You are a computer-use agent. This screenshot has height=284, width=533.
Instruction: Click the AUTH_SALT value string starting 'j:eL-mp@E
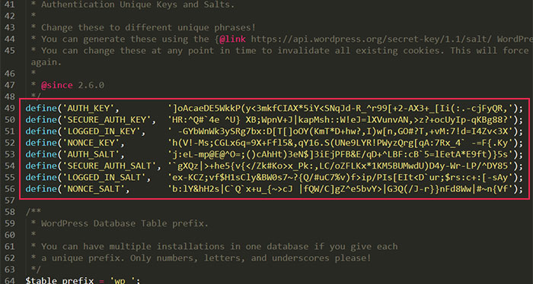pos(340,155)
